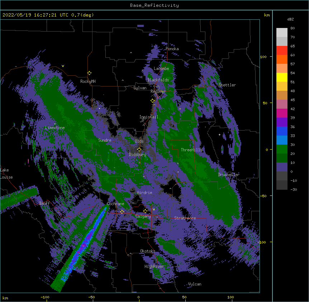Click the yellow V marker northeast of Calgary
Screen dimensions: 309x302
pos(154,209)
